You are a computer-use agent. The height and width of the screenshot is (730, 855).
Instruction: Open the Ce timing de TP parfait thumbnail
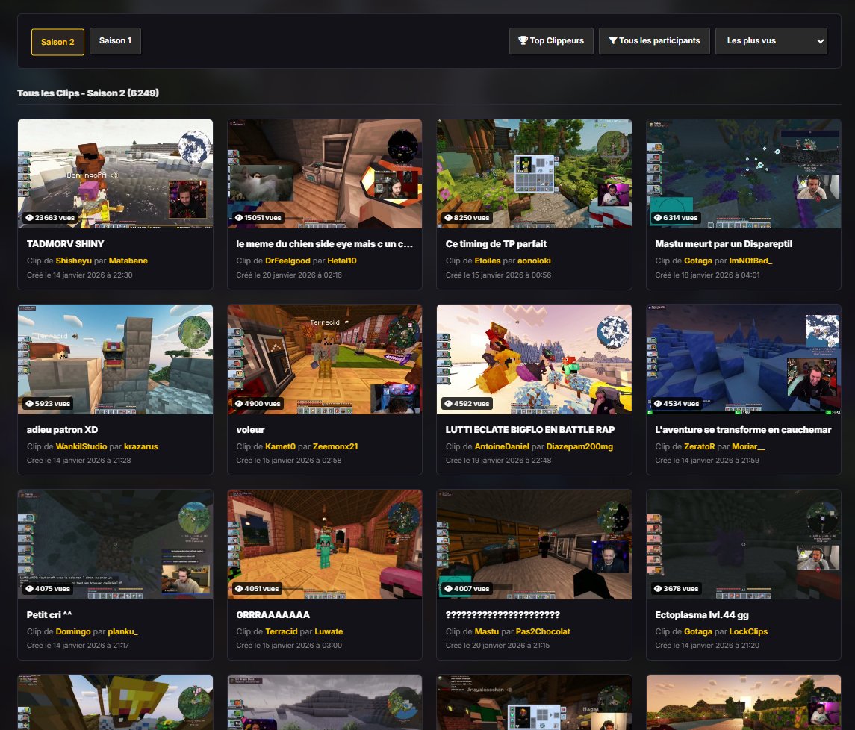pyautogui.click(x=535, y=174)
